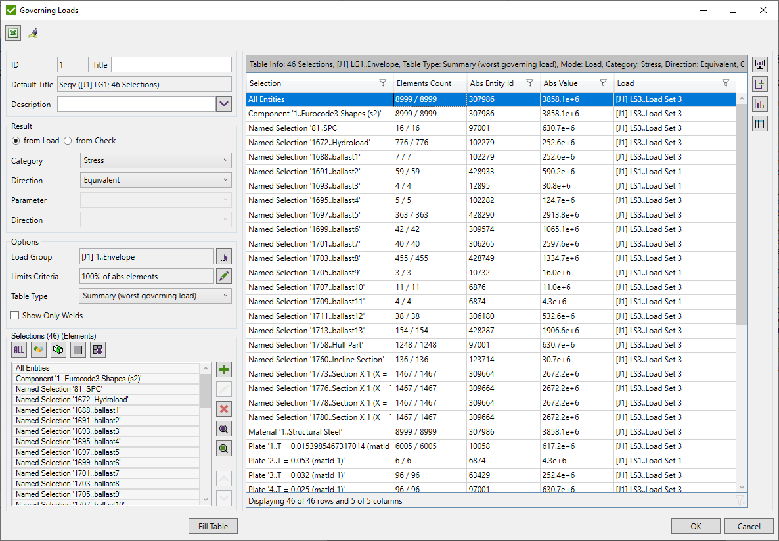Add a new selection with green plus icon
The width and height of the screenshot is (779, 541).
click(223, 369)
